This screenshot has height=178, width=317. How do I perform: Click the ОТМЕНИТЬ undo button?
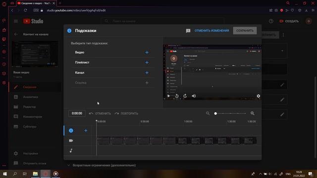click(100, 114)
